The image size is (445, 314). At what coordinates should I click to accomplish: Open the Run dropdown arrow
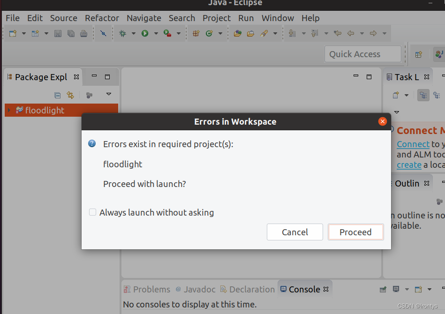[x=156, y=33]
